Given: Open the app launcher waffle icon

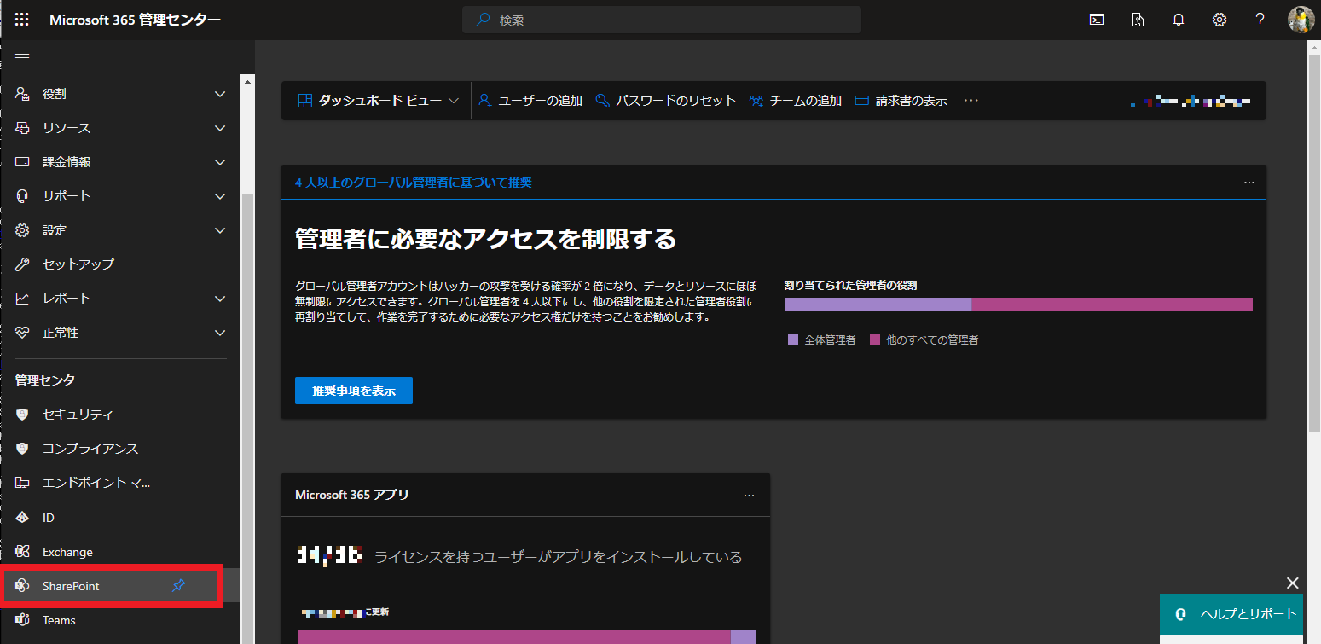Looking at the screenshot, I should coord(22,20).
